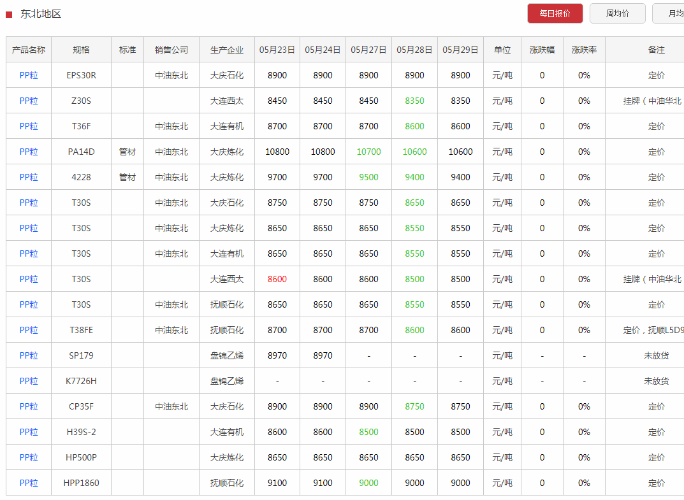This screenshot has width=684, height=500.
Task: Click 管材 standard in the 4228 row
Action: pos(127,178)
